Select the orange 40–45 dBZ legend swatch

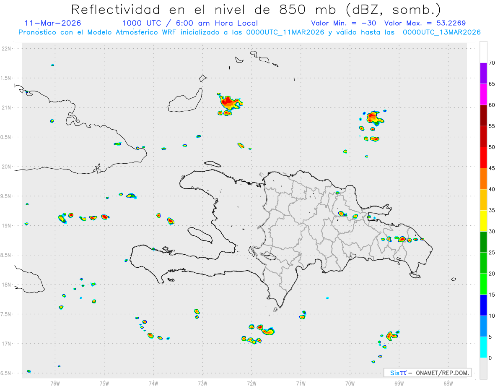(x=483, y=179)
